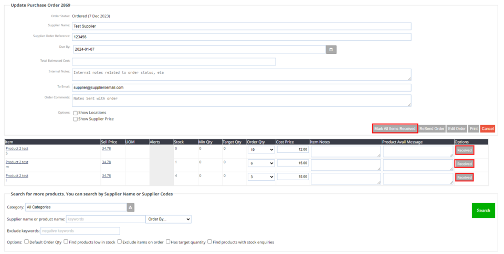Click the Supplier Order Reference field

[241, 37]
